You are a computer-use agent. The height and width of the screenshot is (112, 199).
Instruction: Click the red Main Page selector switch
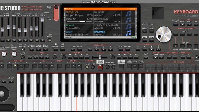pos(56,13)
